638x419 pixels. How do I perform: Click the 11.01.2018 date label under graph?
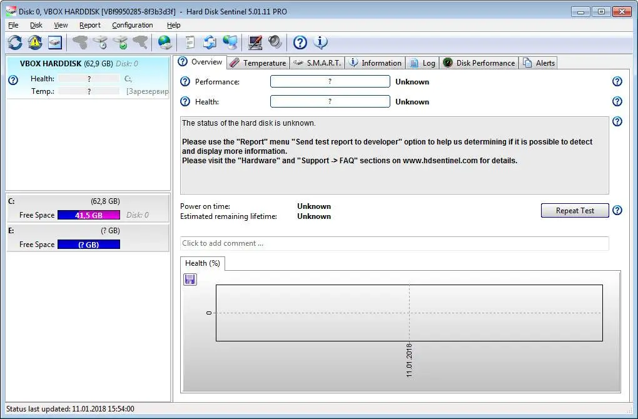pos(409,360)
